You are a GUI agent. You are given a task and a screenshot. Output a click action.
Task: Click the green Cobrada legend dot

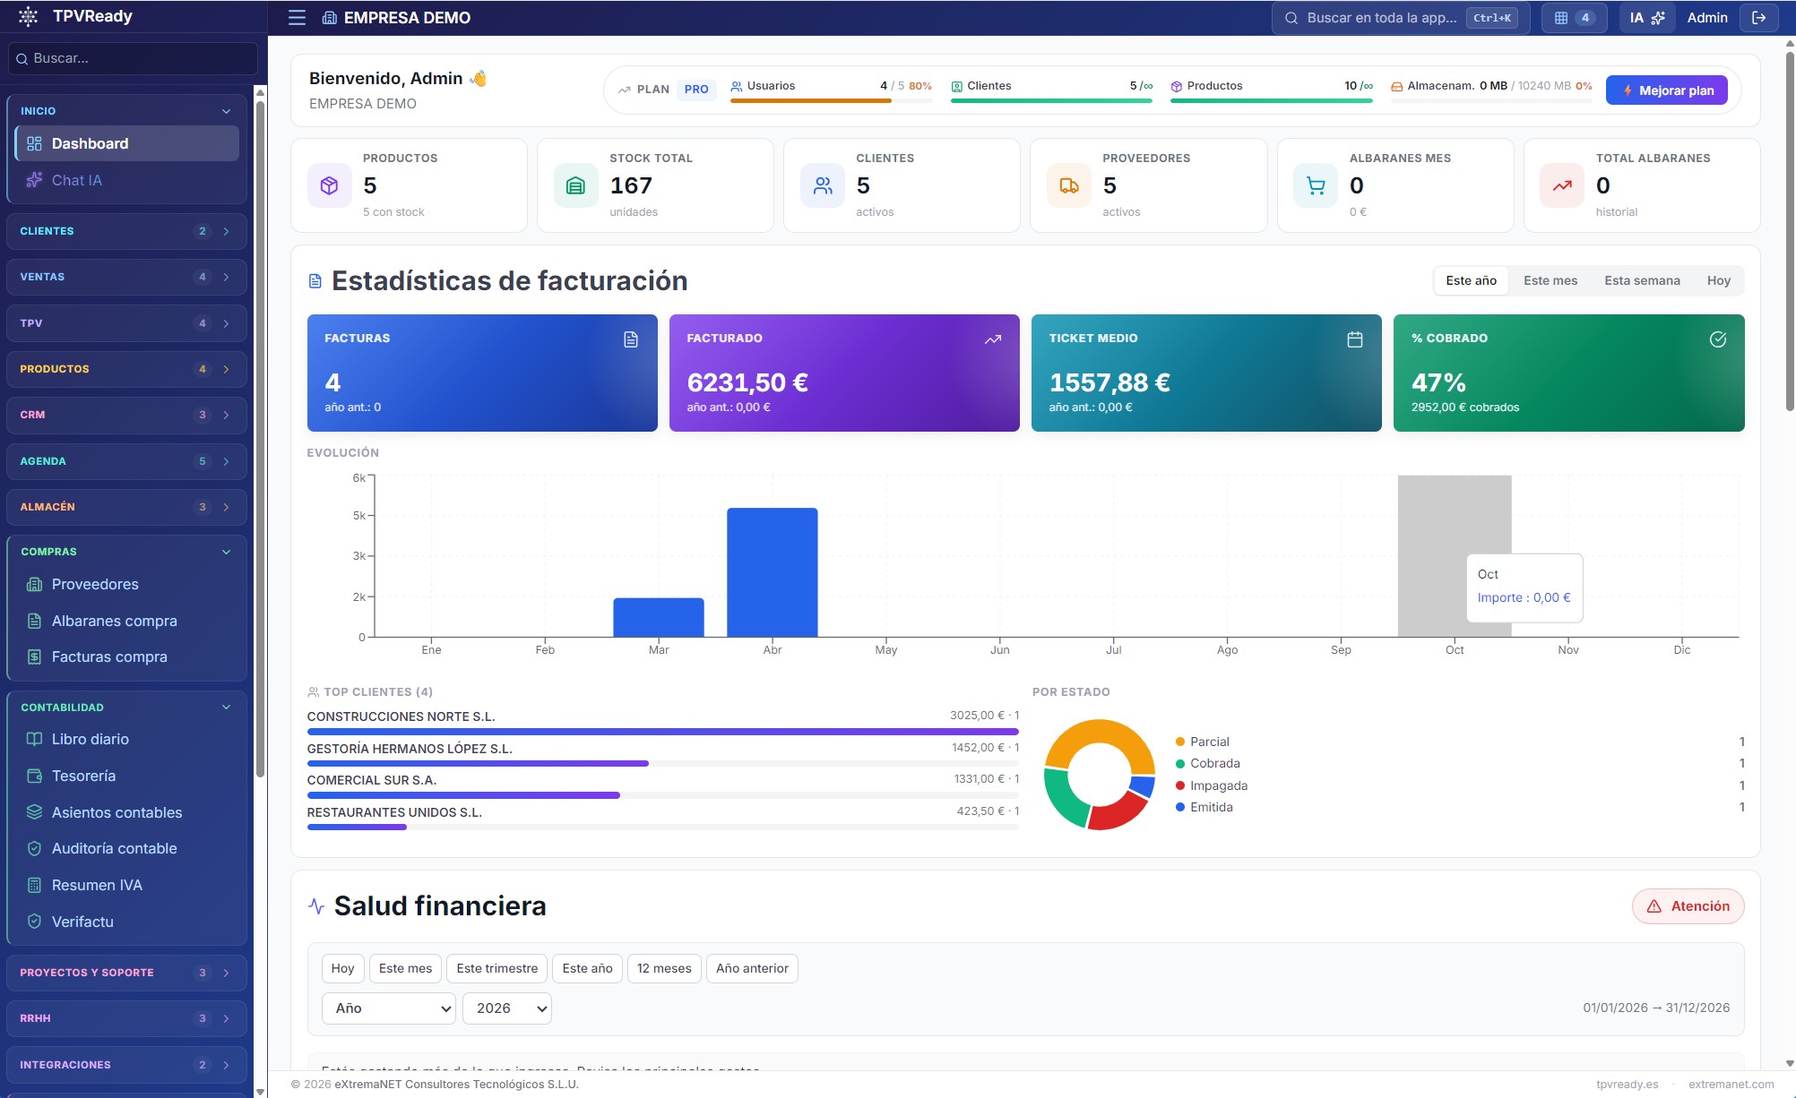point(1180,764)
